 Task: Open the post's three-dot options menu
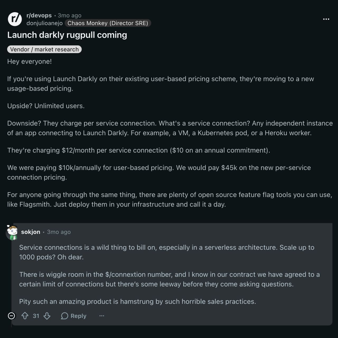(x=326, y=19)
